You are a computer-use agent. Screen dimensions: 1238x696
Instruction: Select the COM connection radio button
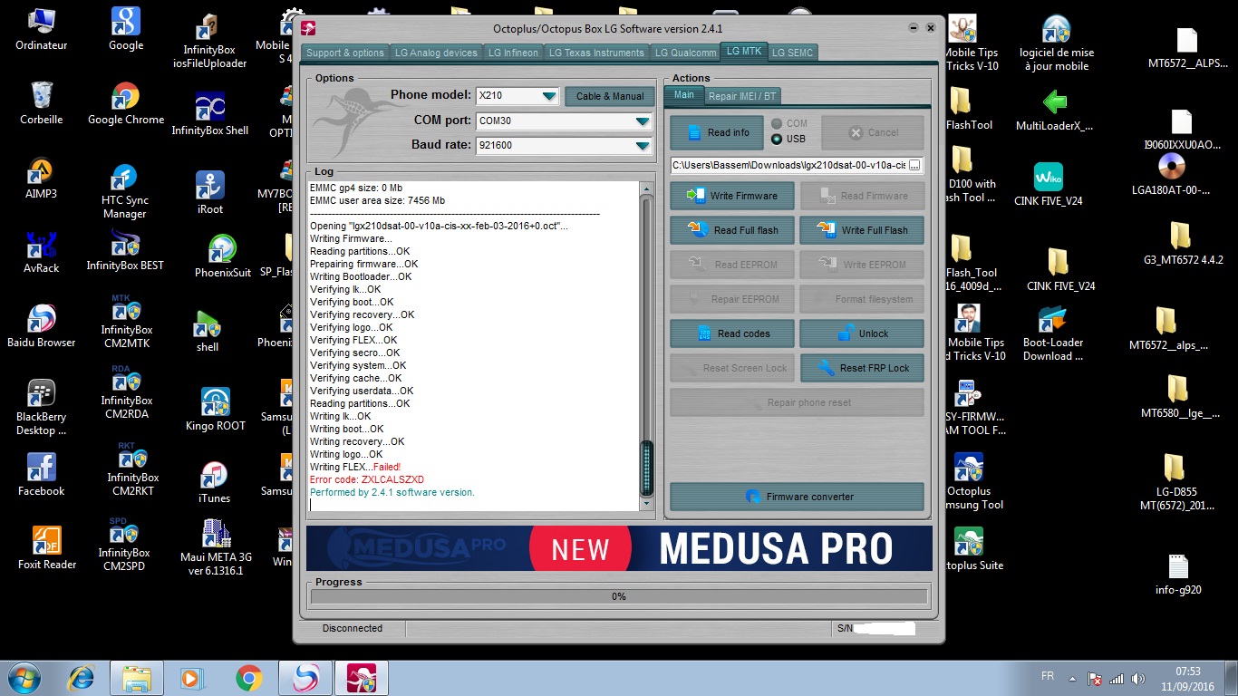pyautogui.click(x=777, y=123)
